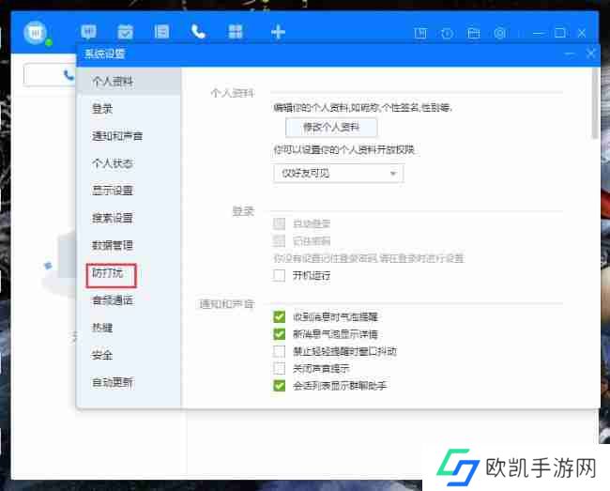Toggle the 开机运行 checkbox
The width and height of the screenshot is (610, 491).
click(279, 275)
